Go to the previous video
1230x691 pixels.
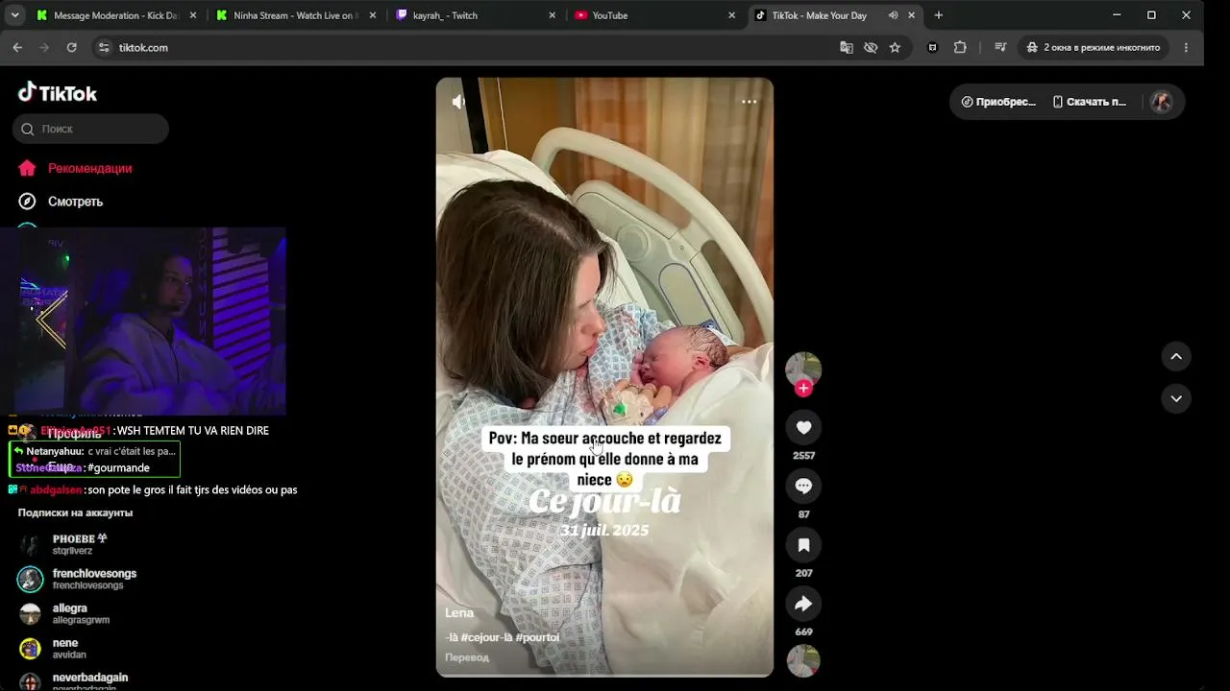(x=1176, y=356)
